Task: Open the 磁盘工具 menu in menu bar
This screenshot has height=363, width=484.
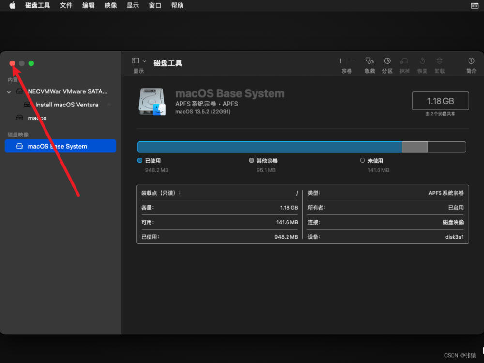Action: [37, 5]
